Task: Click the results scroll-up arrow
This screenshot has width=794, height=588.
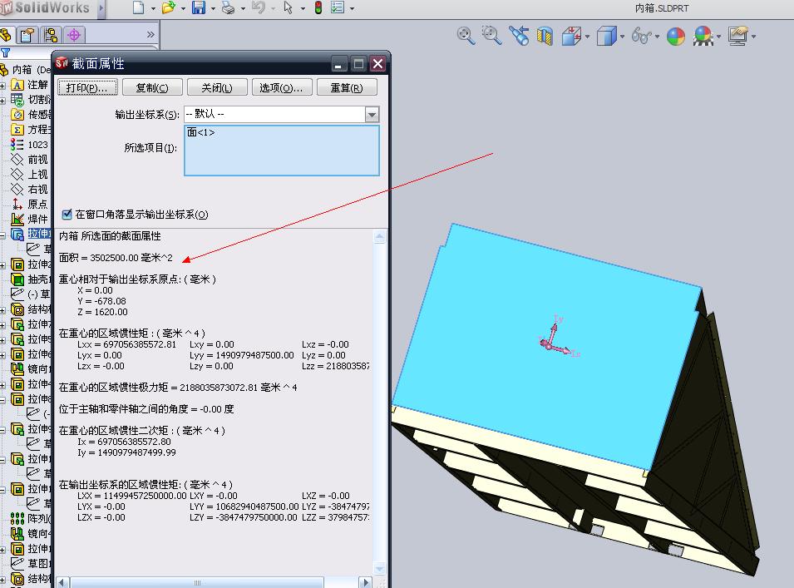Action: pos(379,236)
